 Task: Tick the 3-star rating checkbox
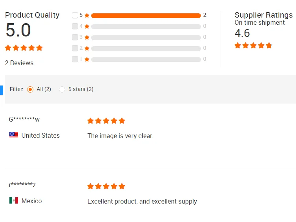75,37
